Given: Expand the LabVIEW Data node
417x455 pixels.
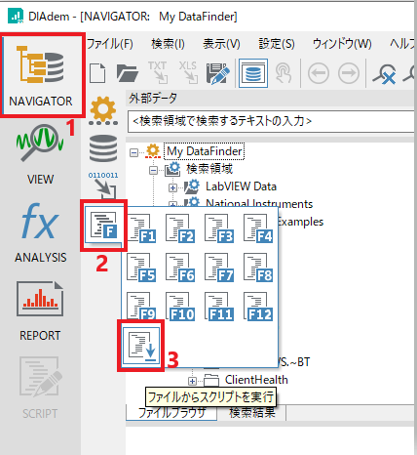Looking at the screenshot, I should 172,187.
